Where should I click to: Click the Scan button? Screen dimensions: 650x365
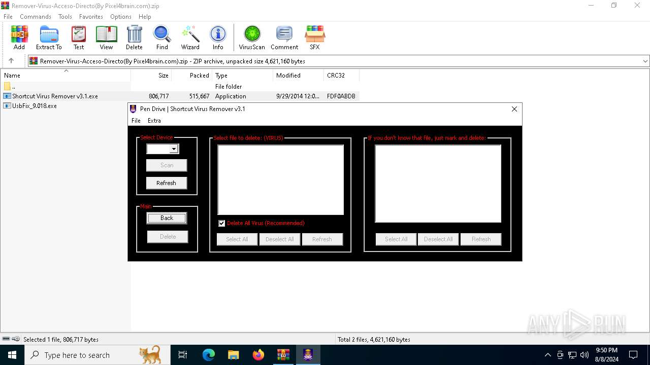[x=167, y=165]
